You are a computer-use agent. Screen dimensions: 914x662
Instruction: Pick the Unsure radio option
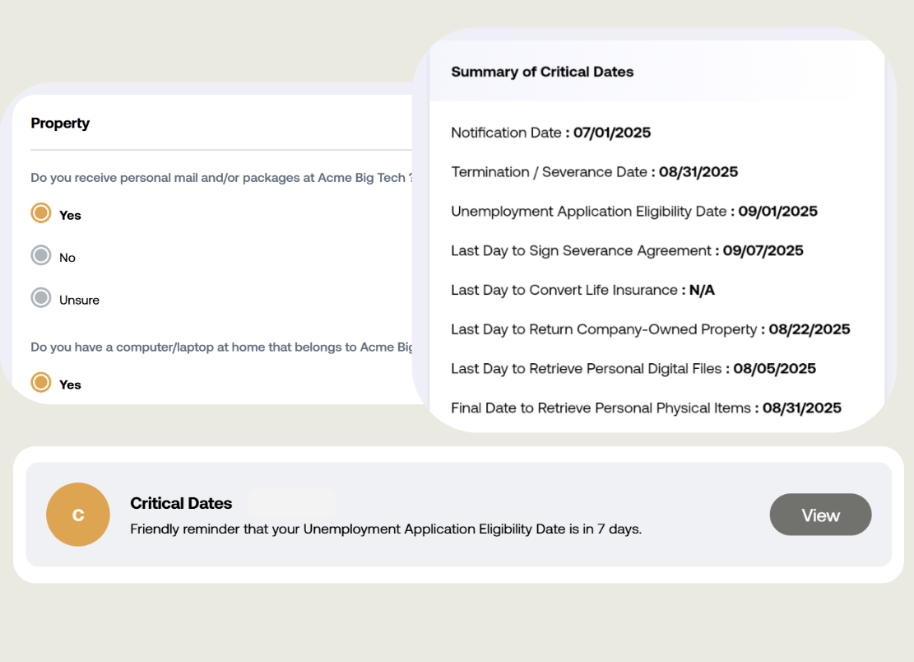tap(41, 298)
